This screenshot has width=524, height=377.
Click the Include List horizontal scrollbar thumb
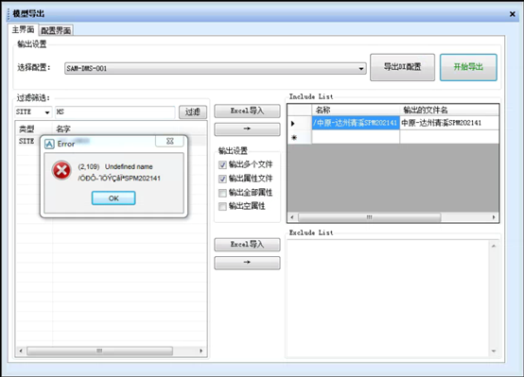pos(369,217)
